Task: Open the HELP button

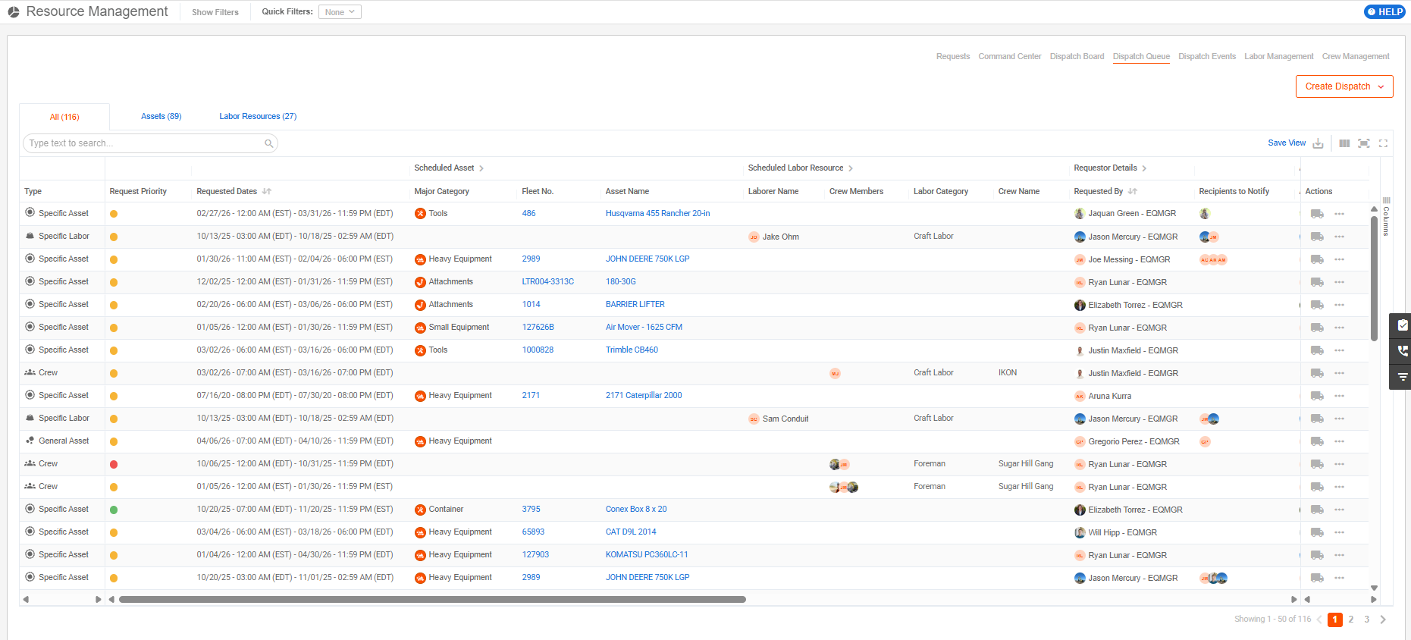Action: (x=1384, y=11)
